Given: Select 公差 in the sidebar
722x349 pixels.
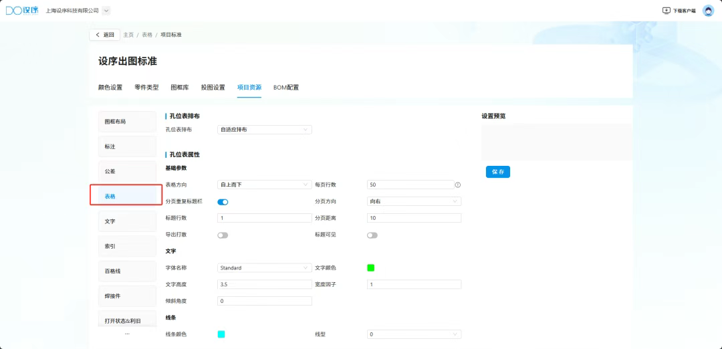Looking at the screenshot, I should click(x=127, y=171).
